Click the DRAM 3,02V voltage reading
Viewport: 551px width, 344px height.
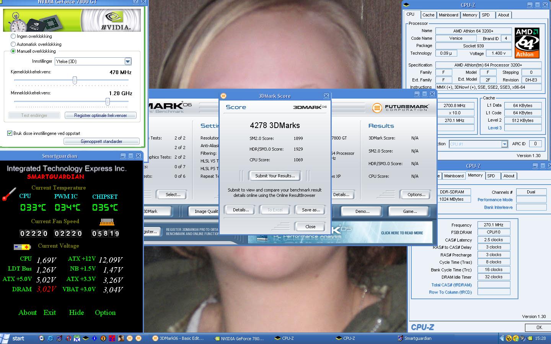[x=46, y=289]
